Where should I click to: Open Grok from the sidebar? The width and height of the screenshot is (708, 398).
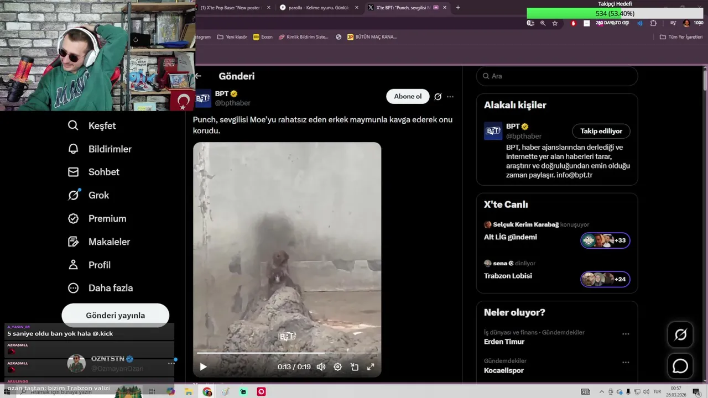point(88,195)
